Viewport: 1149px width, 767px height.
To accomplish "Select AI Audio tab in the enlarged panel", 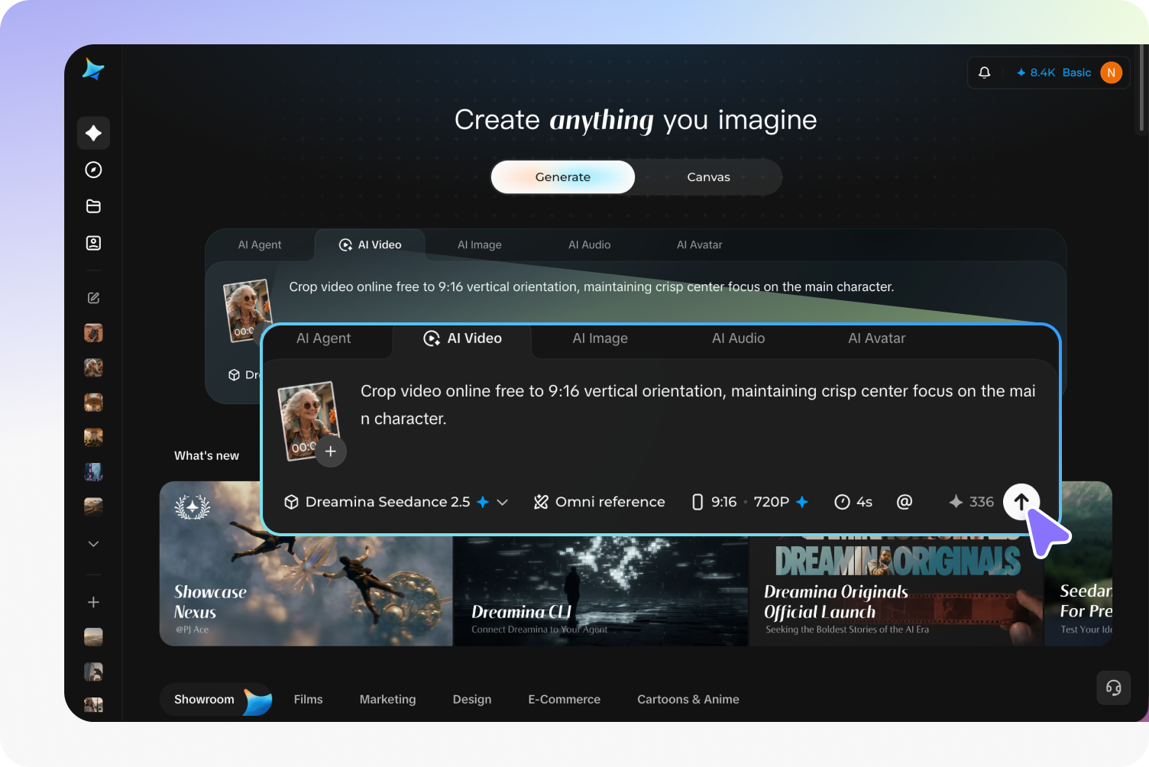I will pyautogui.click(x=738, y=338).
